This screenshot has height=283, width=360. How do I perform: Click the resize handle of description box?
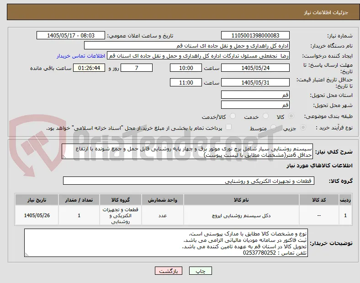pyautogui.click(x=64, y=157)
